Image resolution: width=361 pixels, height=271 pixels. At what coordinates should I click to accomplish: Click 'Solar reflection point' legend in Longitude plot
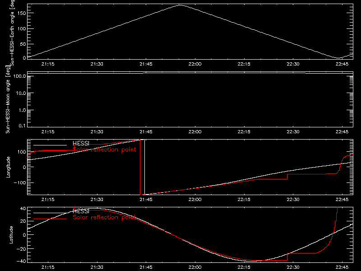(105, 150)
